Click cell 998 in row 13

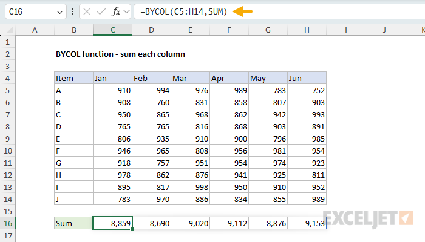coord(190,187)
